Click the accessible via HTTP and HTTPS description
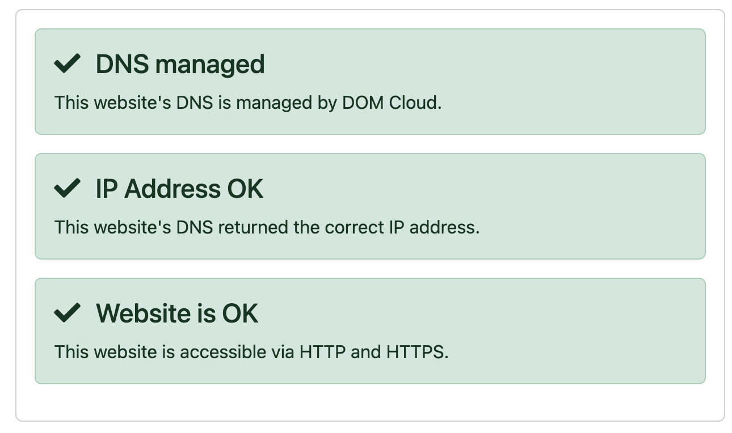 pyautogui.click(x=251, y=352)
